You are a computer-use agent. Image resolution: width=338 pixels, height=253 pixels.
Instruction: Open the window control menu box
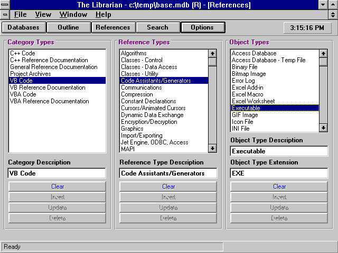(x=5, y=5)
